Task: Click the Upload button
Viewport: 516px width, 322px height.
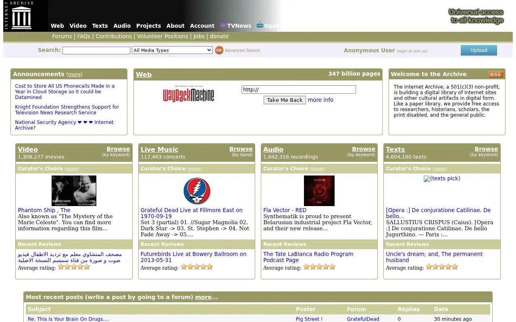Action: (479, 50)
